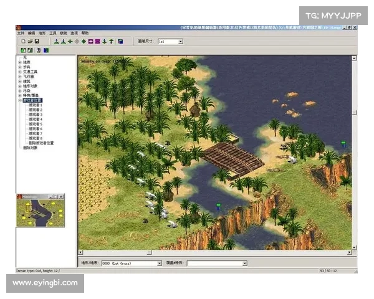Click the minimap thumbnail preview
The height and width of the screenshot is (299, 374).
41,213
